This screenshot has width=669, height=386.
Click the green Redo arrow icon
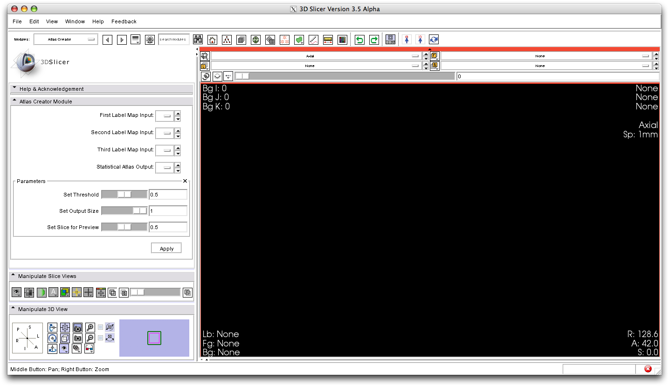click(x=374, y=40)
